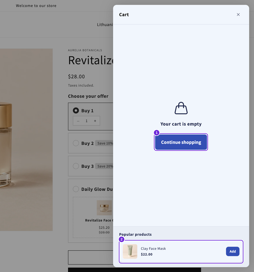Viewport: 254px width, 272px height.
Task: Click the 'Taxes included.' text
Action: pyautogui.click(x=81, y=85)
